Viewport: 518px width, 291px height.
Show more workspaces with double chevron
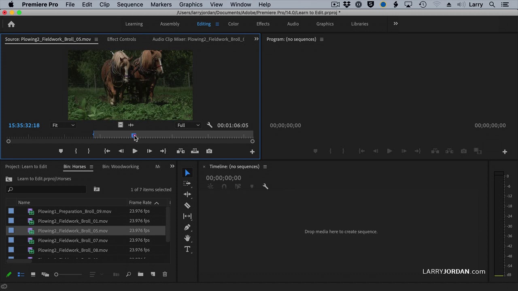click(396, 24)
